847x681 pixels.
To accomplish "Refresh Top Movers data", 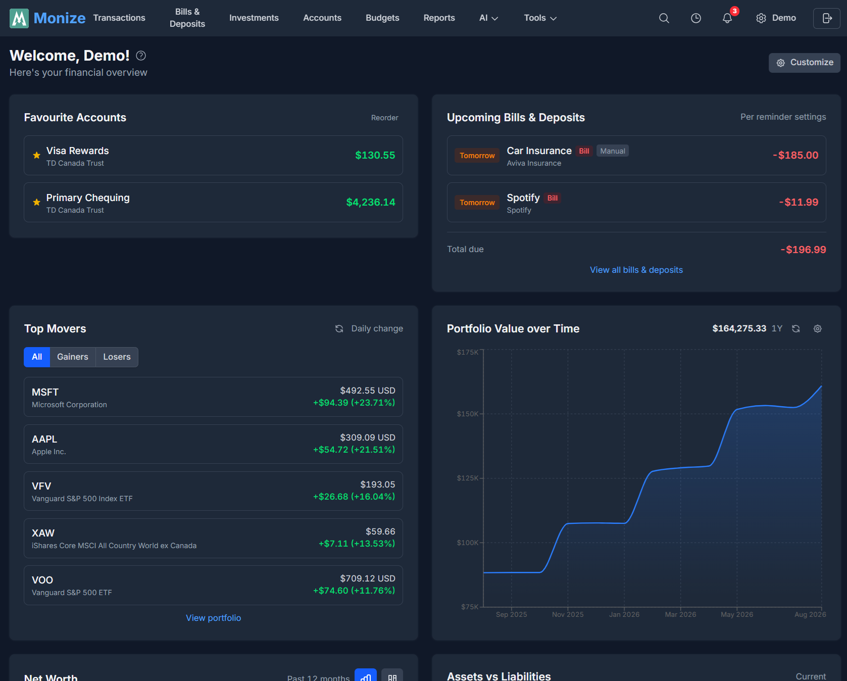I will [339, 329].
